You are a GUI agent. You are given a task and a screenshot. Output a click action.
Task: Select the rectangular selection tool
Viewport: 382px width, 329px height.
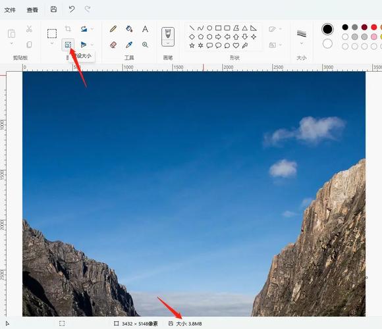click(52, 34)
